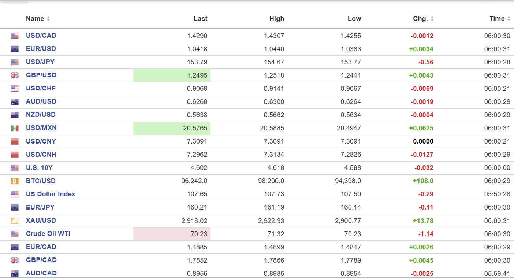
Task: Click the highlighted Crude Oil WTI last price
Action: [172, 234]
